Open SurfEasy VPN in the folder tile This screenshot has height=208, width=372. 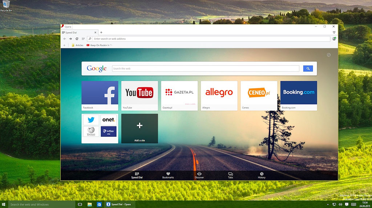[109, 131]
